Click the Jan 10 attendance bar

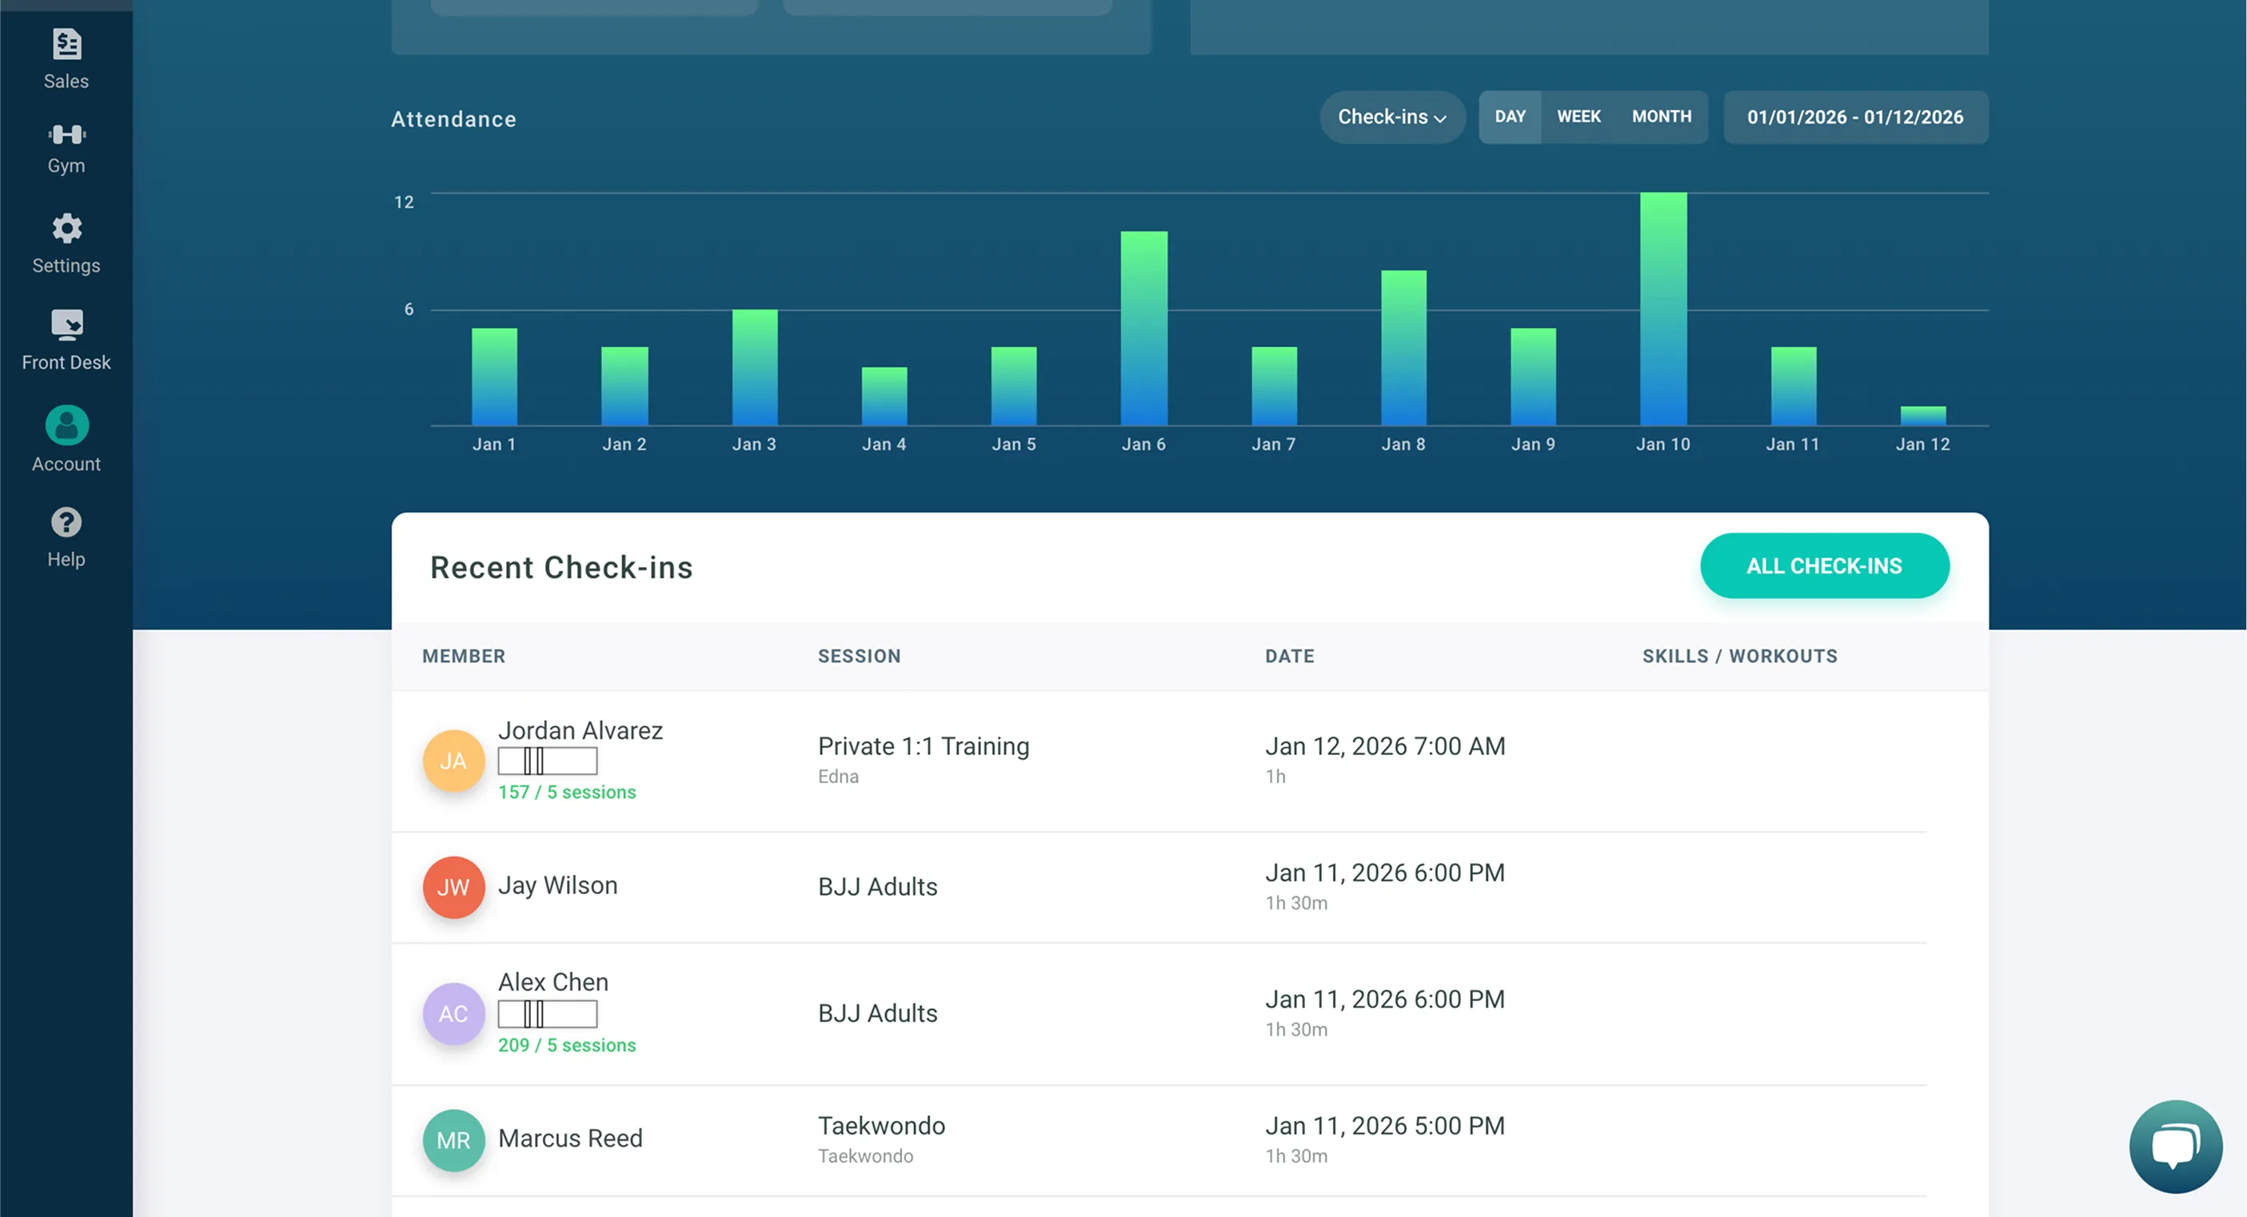[1662, 309]
